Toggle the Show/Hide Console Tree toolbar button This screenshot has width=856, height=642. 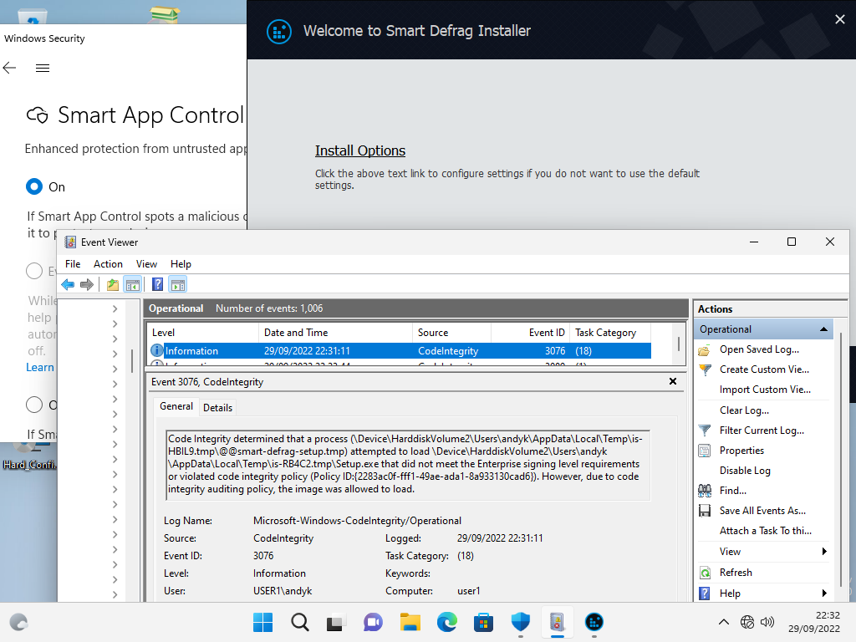tap(133, 285)
